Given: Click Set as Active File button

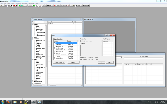Looking at the screenshot, I should [x=59, y=62].
